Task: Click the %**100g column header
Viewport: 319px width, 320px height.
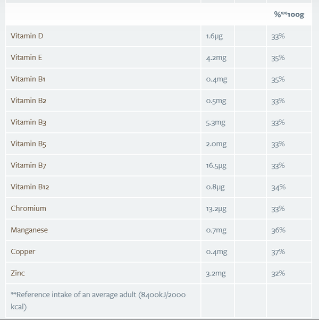Action: tap(289, 14)
